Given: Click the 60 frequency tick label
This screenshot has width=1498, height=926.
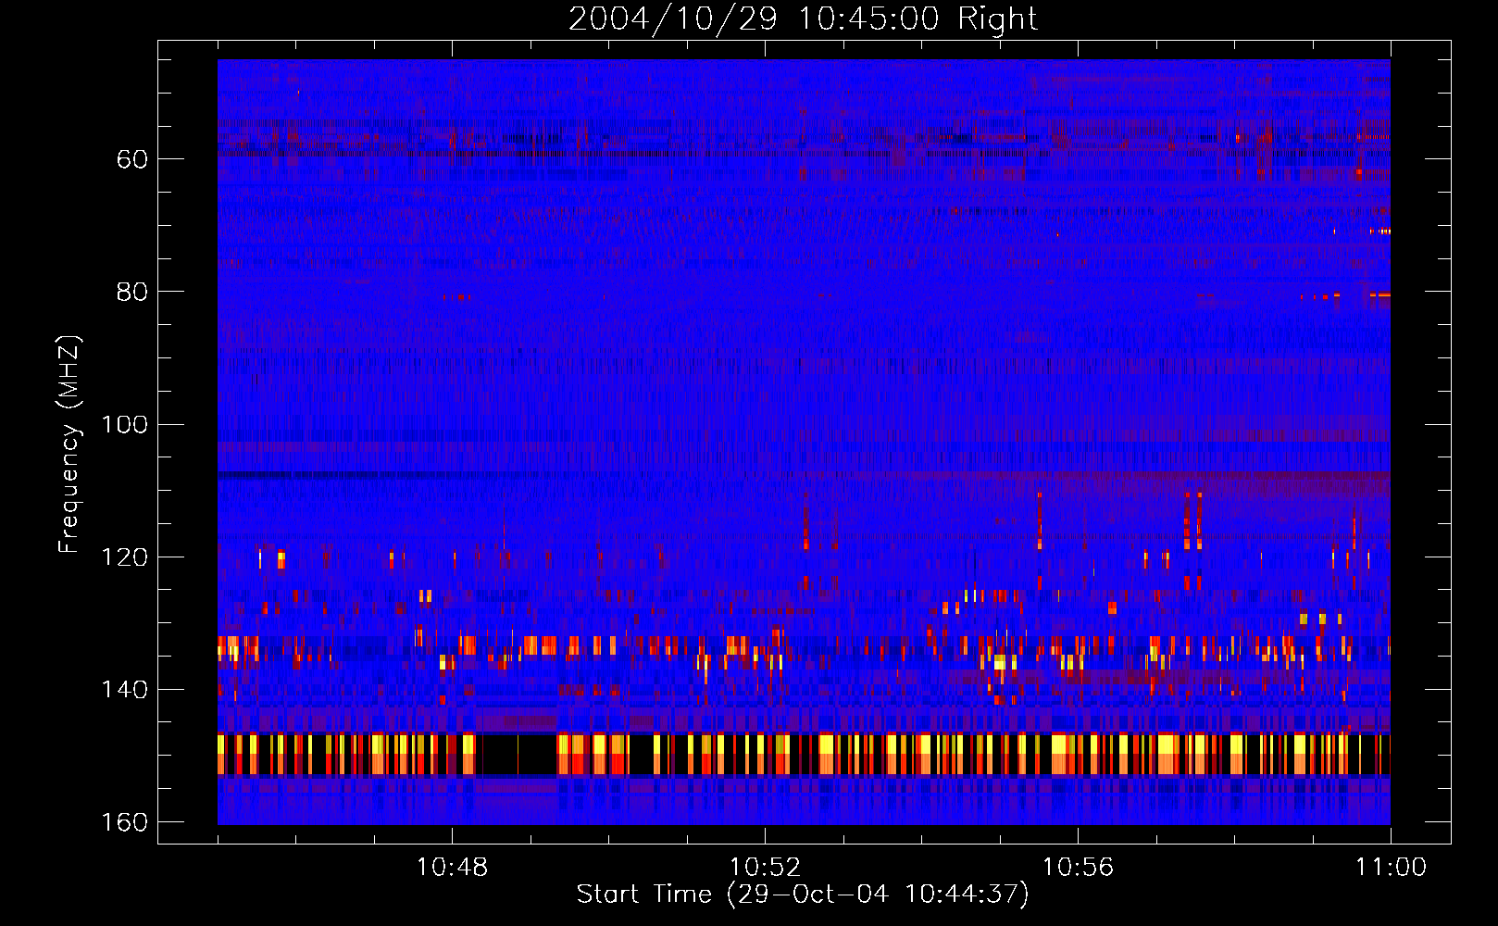Looking at the screenshot, I should [x=132, y=159].
